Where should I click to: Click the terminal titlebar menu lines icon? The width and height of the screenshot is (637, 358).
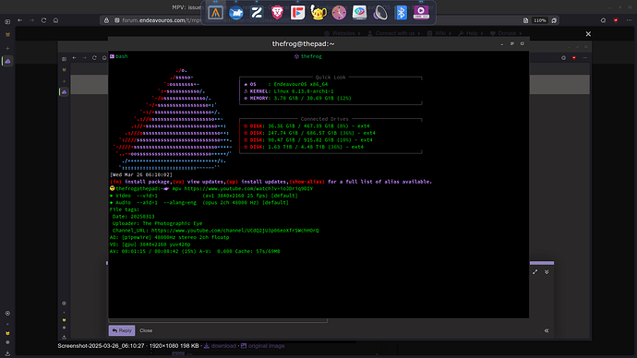pyautogui.click(x=511, y=44)
